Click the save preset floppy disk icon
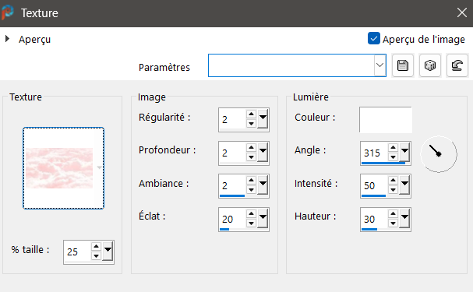This screenshot has height=292, width=473. (x=403, y=65)
